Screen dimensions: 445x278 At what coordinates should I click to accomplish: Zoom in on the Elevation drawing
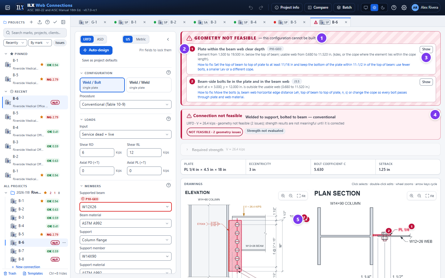point(283,196)
